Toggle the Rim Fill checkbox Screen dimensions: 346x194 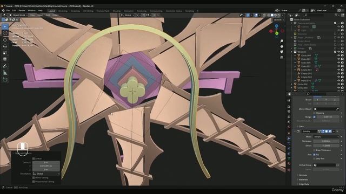[315, 155]
